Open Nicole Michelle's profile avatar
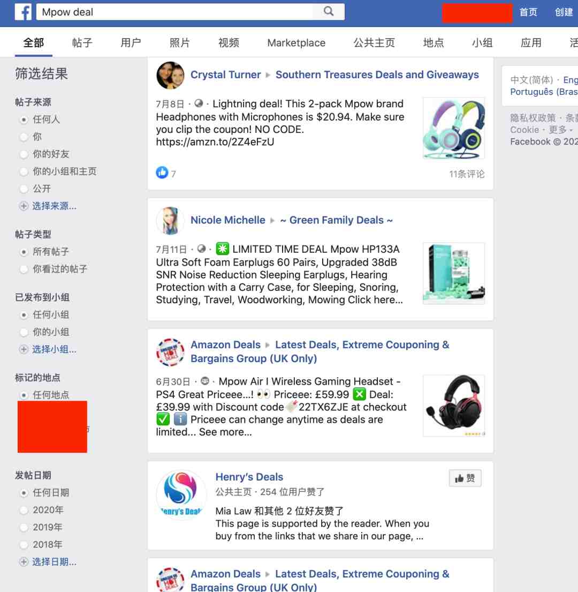Viewport: 578px width, 592px height. coord(170,221)
